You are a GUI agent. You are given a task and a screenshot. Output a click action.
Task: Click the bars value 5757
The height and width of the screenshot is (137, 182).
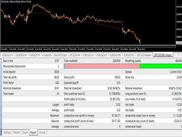coord(57,61)
